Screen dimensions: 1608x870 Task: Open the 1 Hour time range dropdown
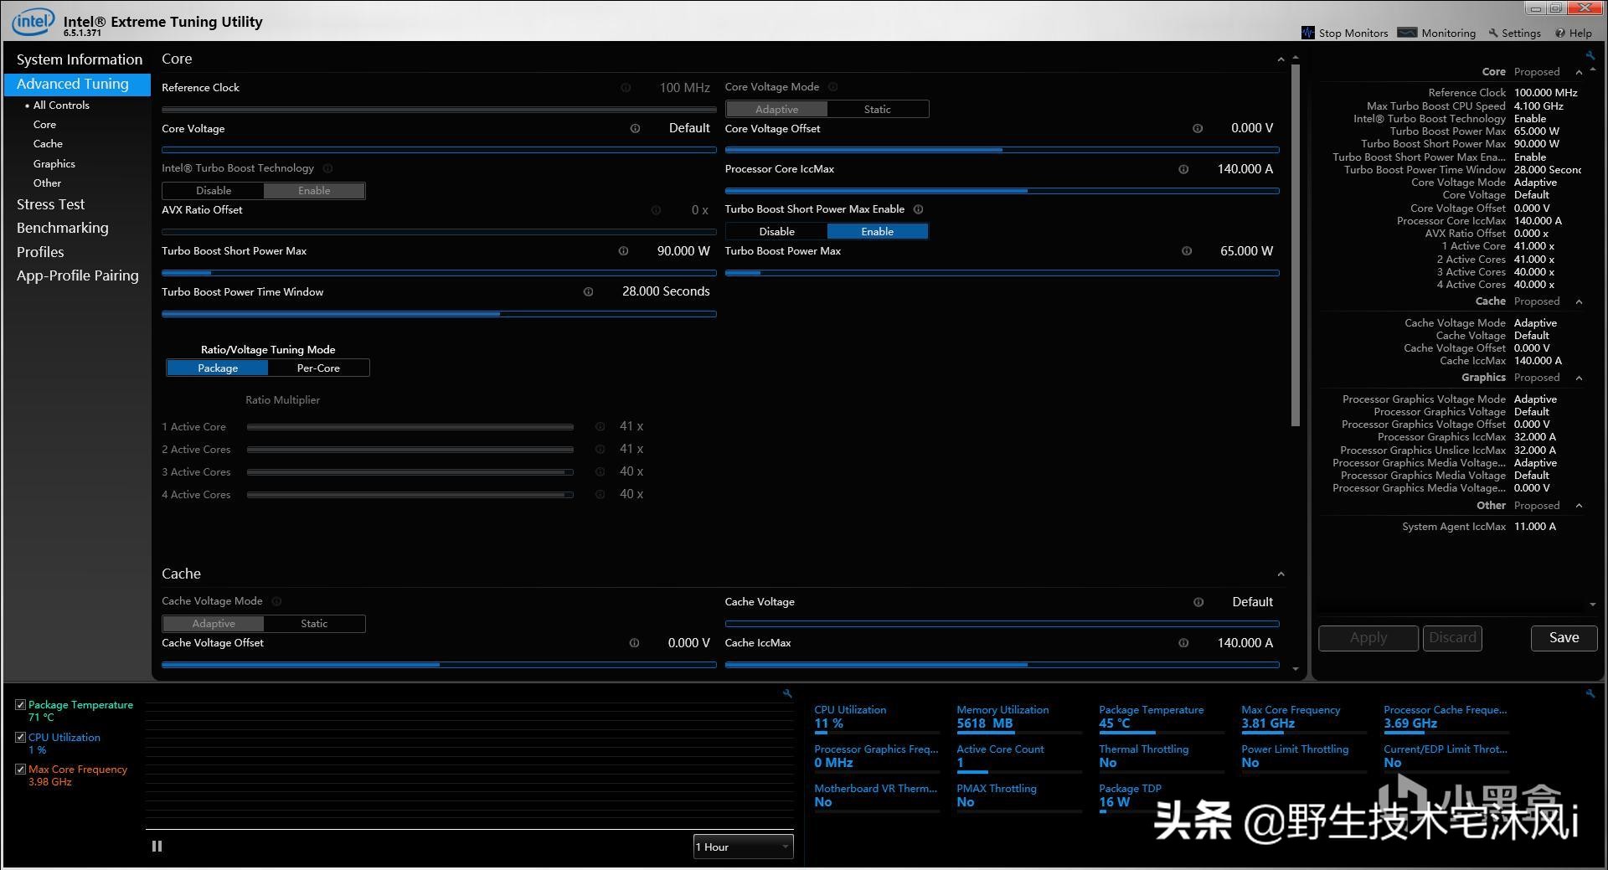[x=743, y=847]
